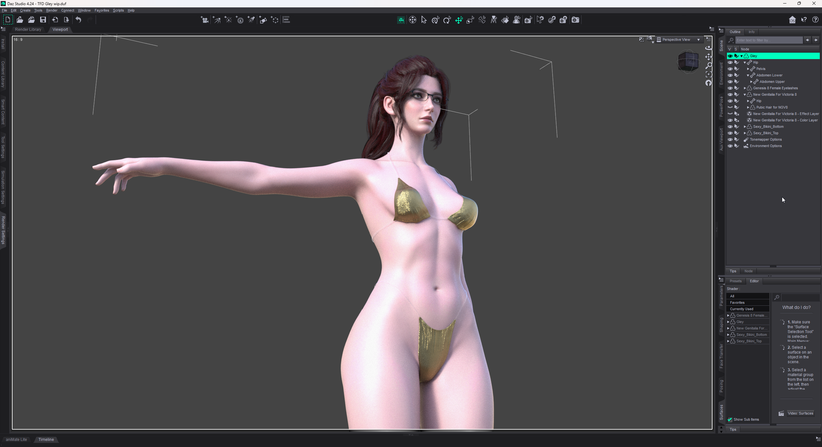Click the New Scene file icon
This screenshot has width=822, height=447.
click(8, 20)
